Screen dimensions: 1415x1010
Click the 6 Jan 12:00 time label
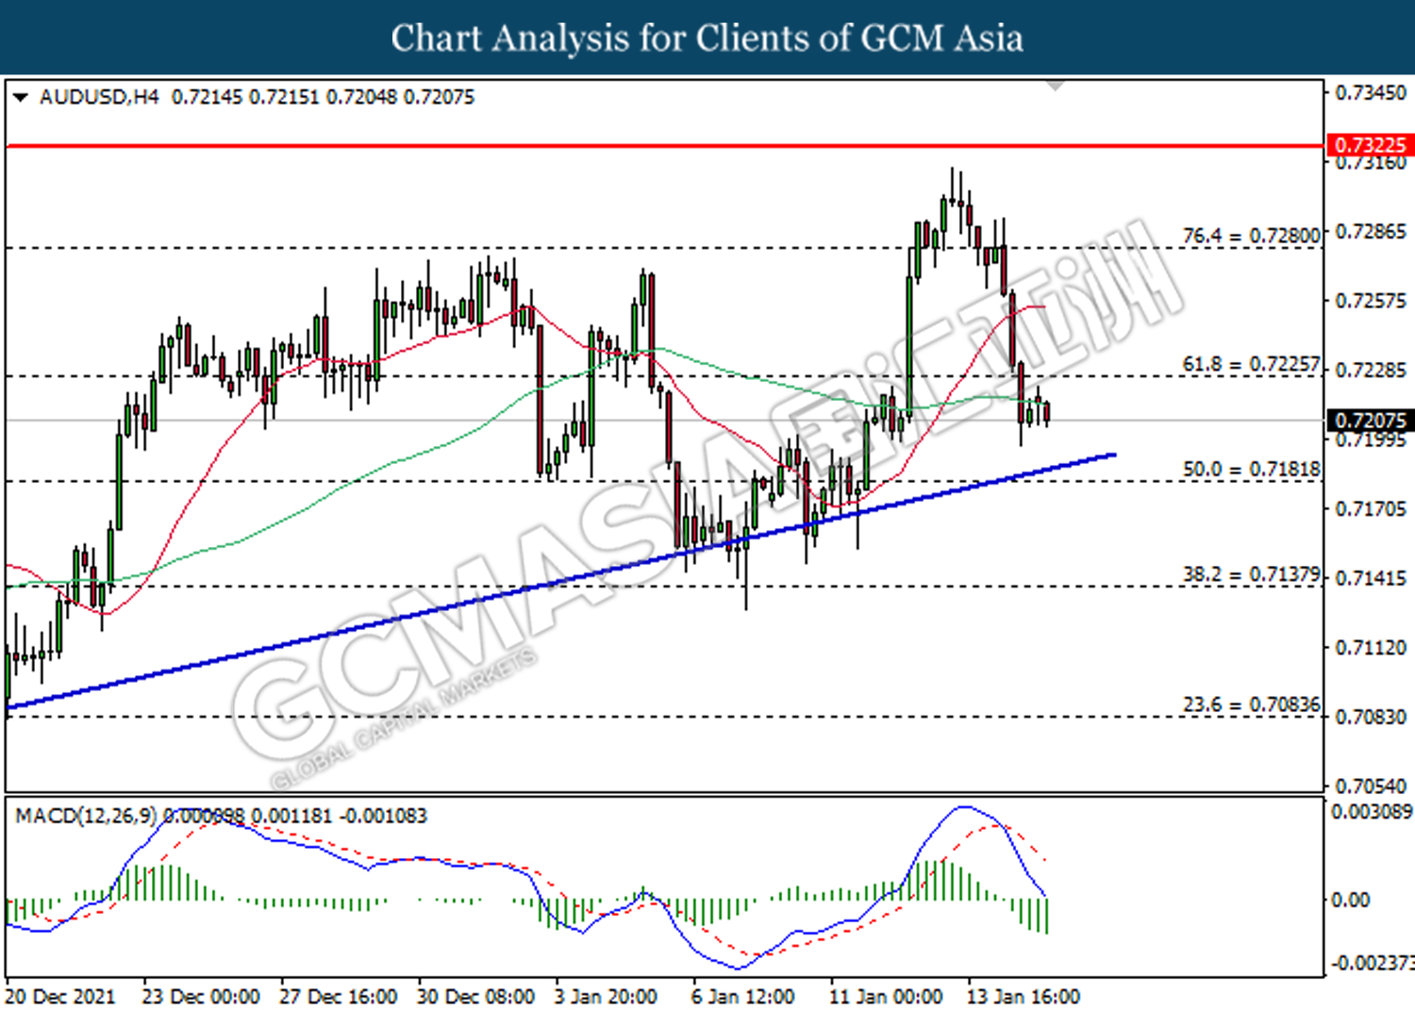tap(742, 997)
